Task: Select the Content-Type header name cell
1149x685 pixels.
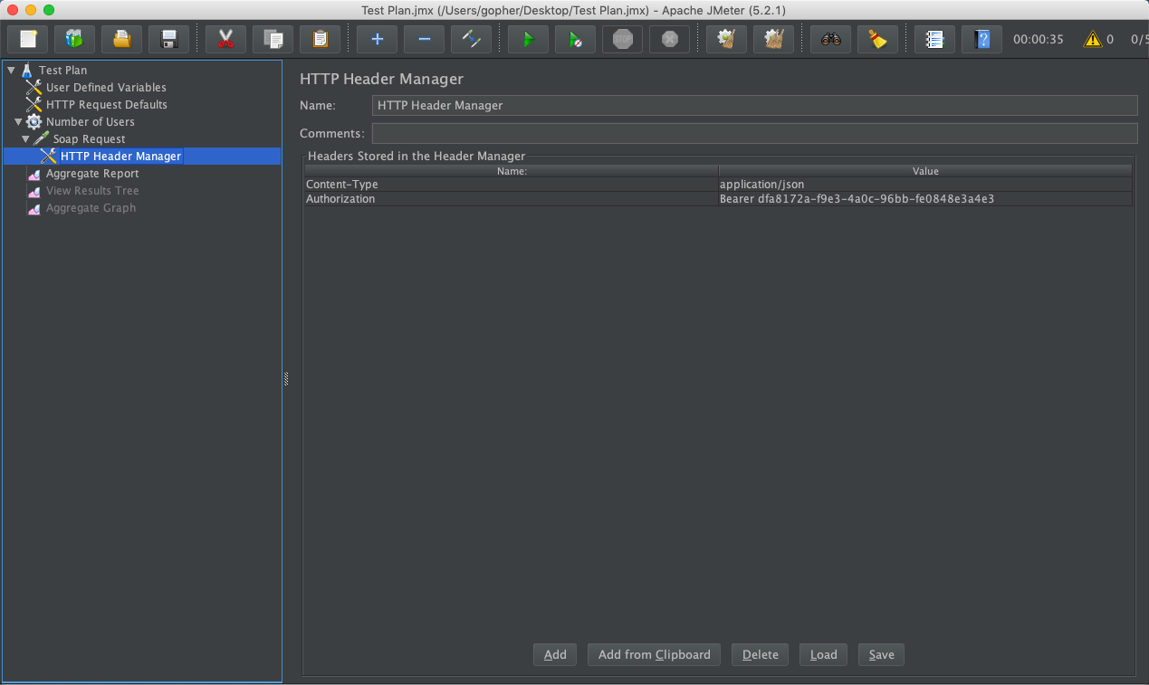Action: (x=512, y=185)
